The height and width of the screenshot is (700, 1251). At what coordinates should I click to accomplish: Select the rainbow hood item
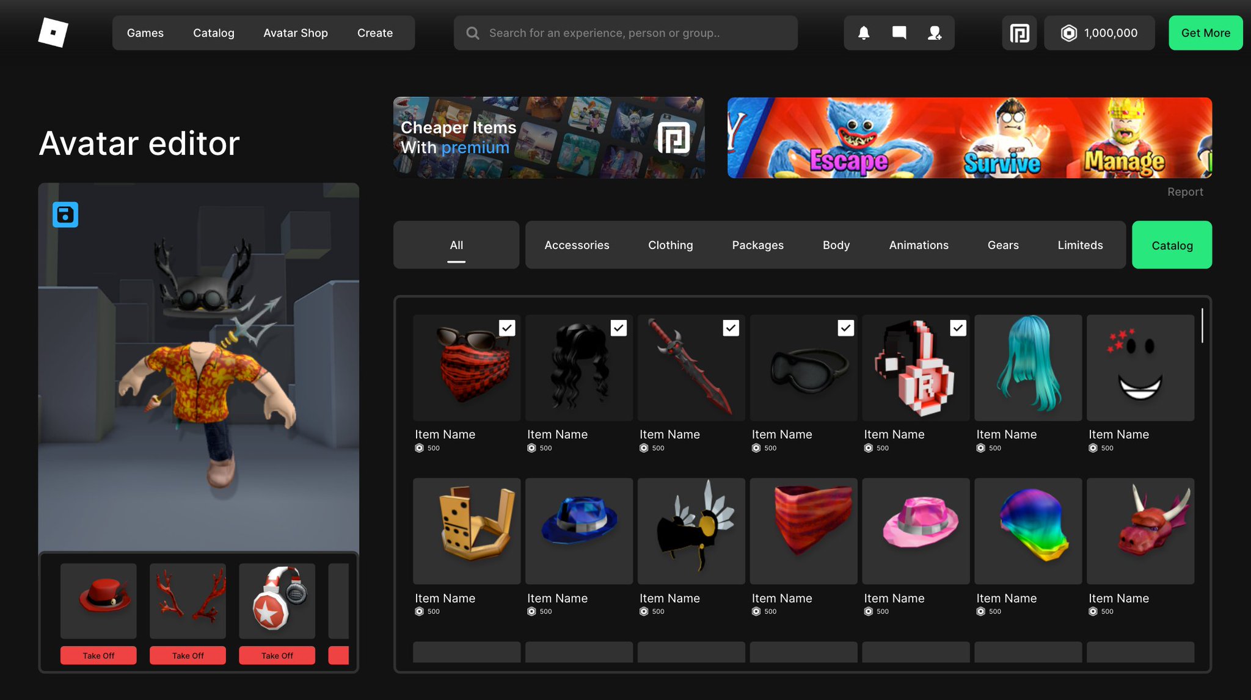pos(1028,531)
